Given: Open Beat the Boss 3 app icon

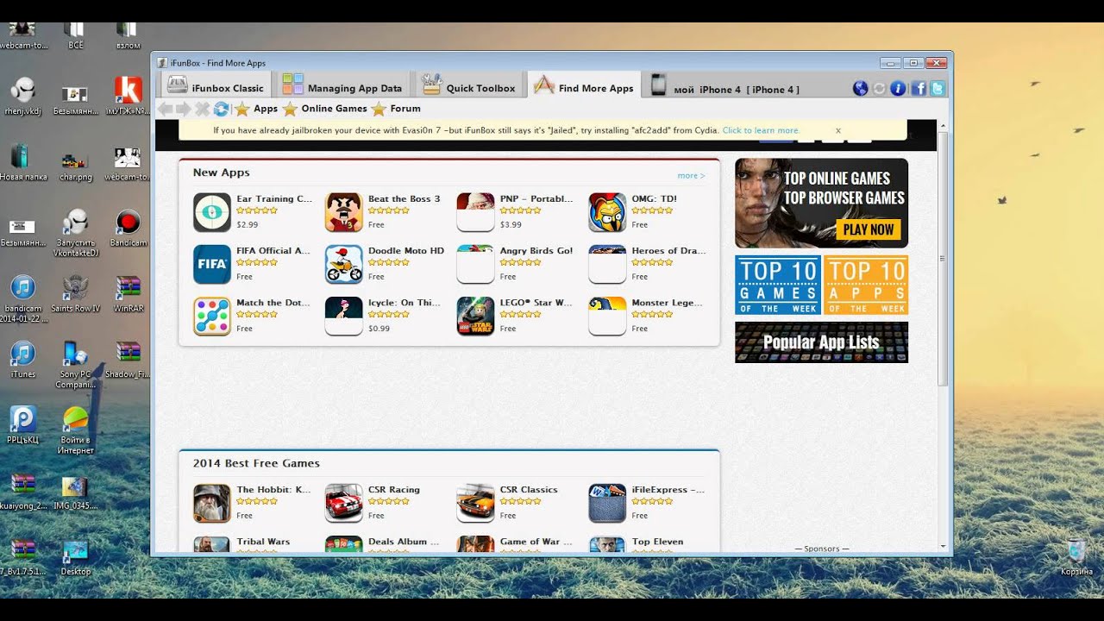Looking at the screenshot, I should tap(343, 212).
